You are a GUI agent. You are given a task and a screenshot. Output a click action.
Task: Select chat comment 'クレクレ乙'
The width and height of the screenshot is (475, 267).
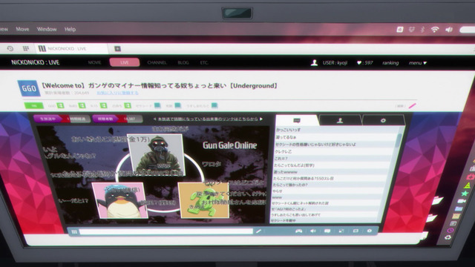283,151
